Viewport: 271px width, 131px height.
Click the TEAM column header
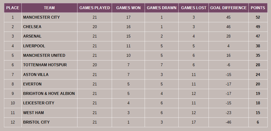click(49, 8)
